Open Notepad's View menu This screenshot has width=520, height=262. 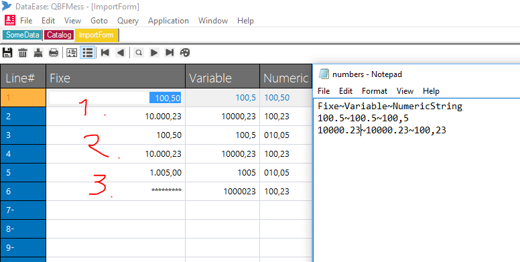click(x=405, y=91)
